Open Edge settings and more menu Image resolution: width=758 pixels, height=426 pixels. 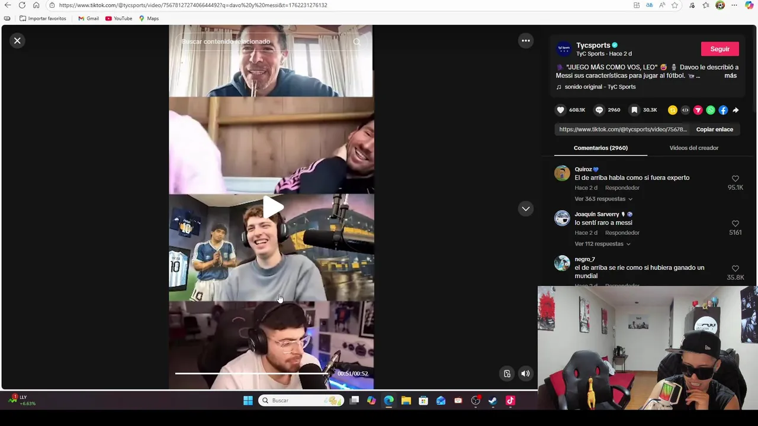(734, 5)
